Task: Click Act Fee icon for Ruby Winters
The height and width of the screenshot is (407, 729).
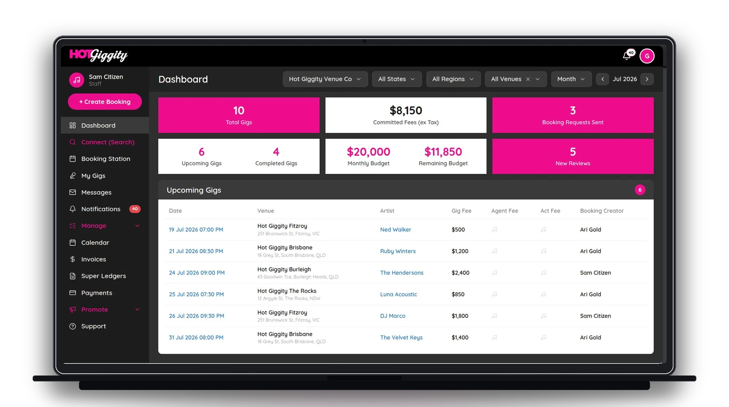Action: [543, 251]
